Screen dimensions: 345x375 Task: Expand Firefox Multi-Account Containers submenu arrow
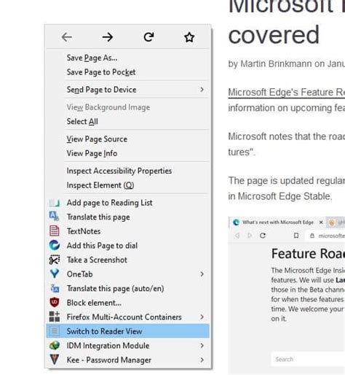click(x=202, y=317)
